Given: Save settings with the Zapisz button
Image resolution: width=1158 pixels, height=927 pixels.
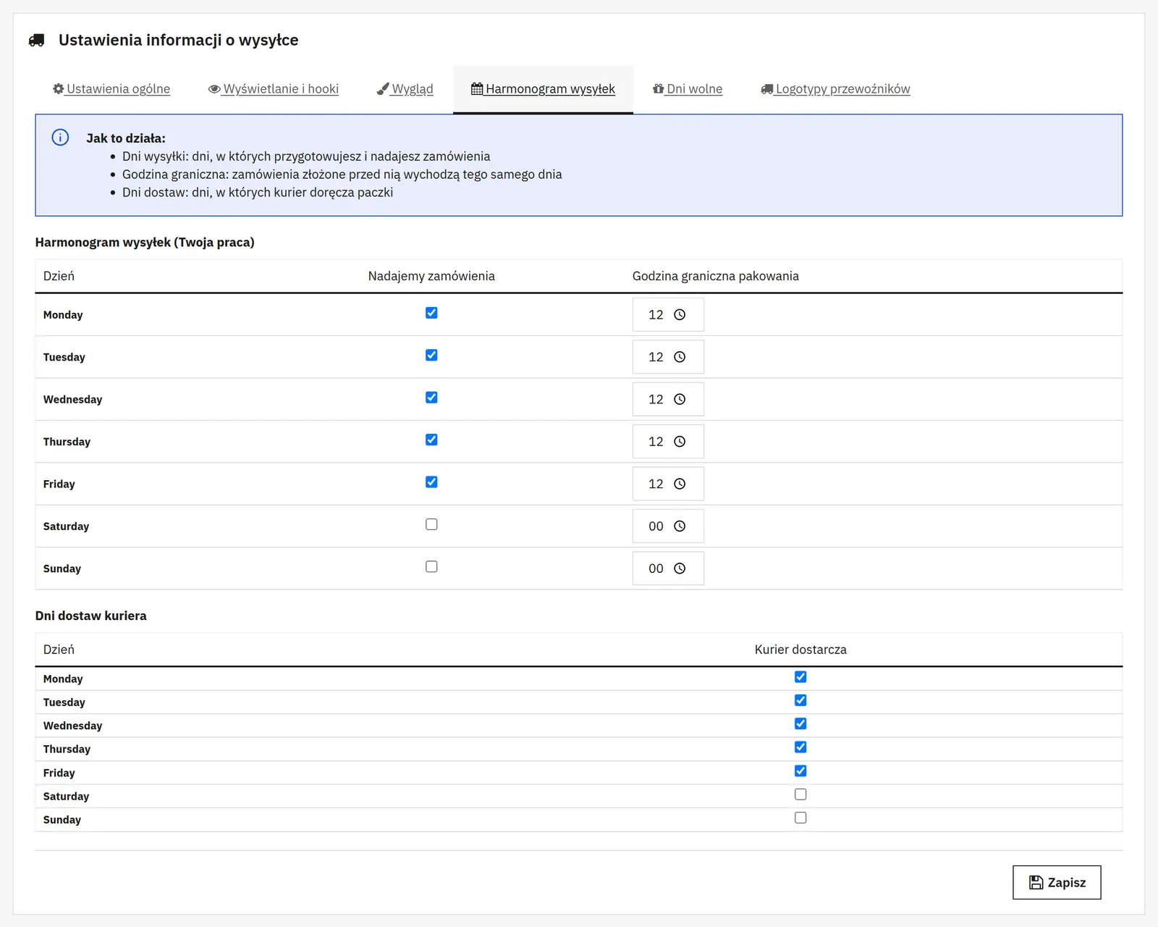Looking at the screenshot, I should coord(1057,882).
